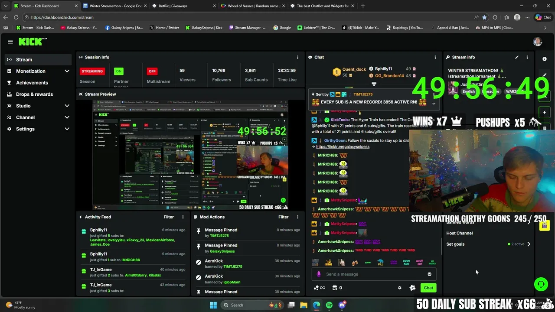Viewport: 555px width, 312px height.
Task: Click the browser address bar URL
Action: [62, 17]
